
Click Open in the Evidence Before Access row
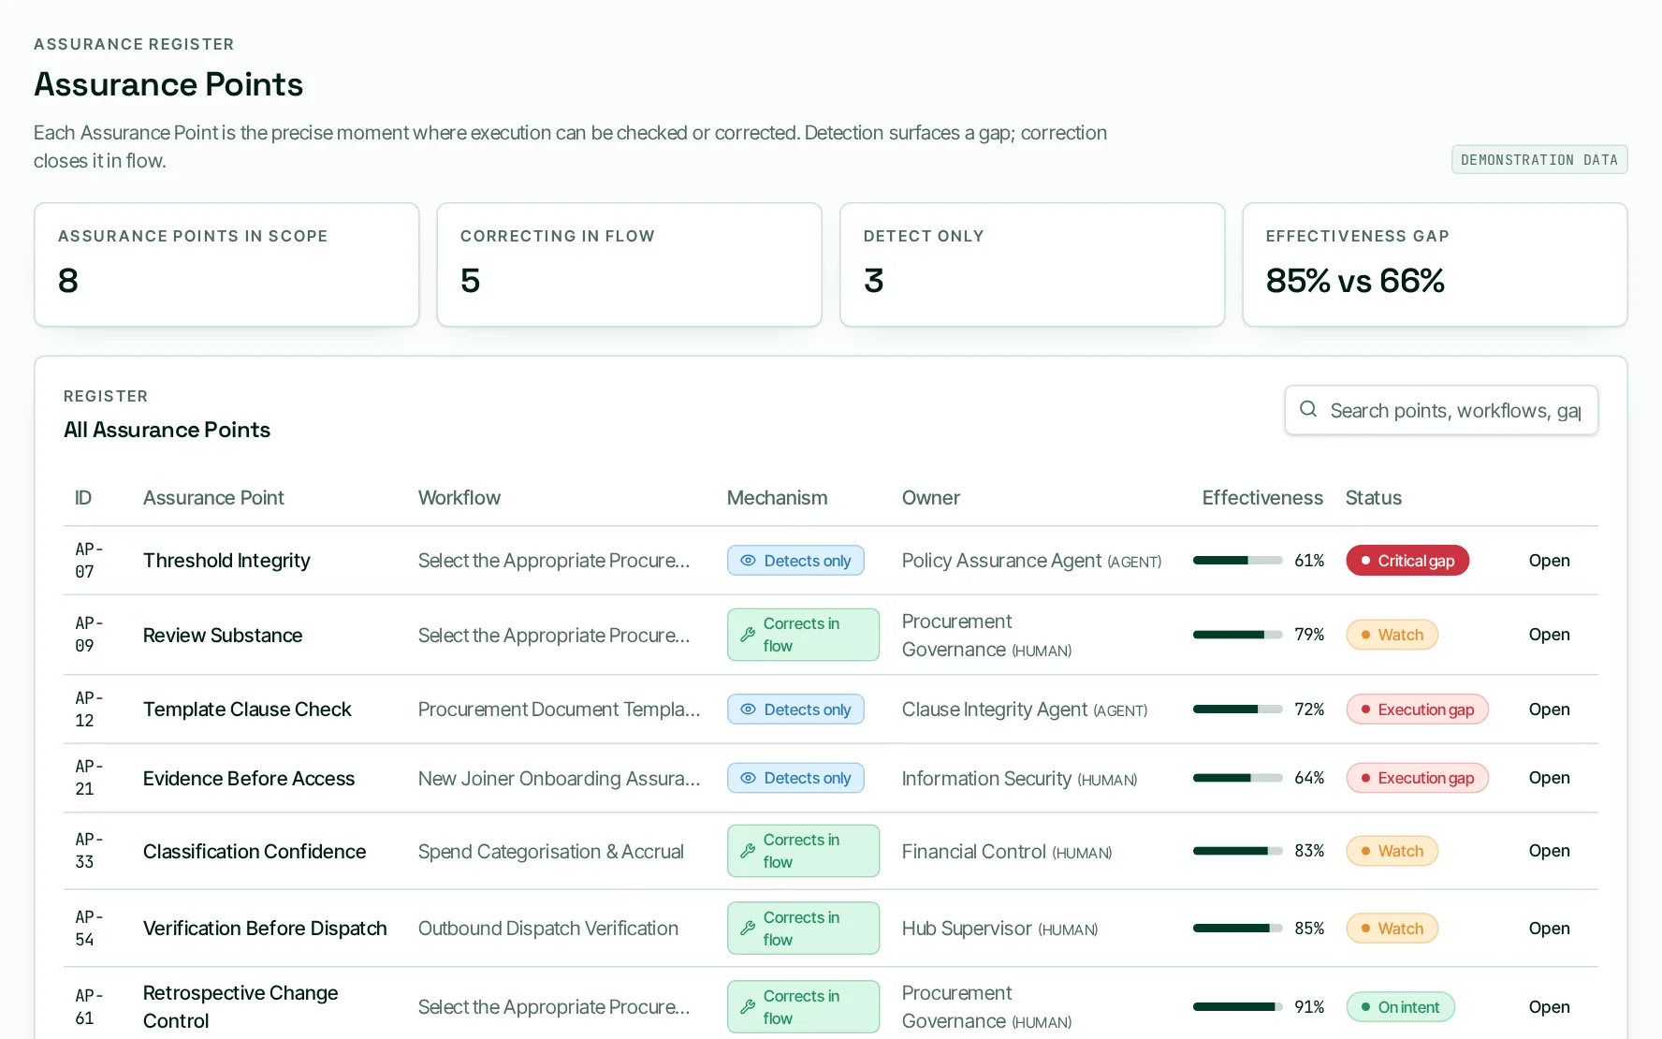[1550, 778]
